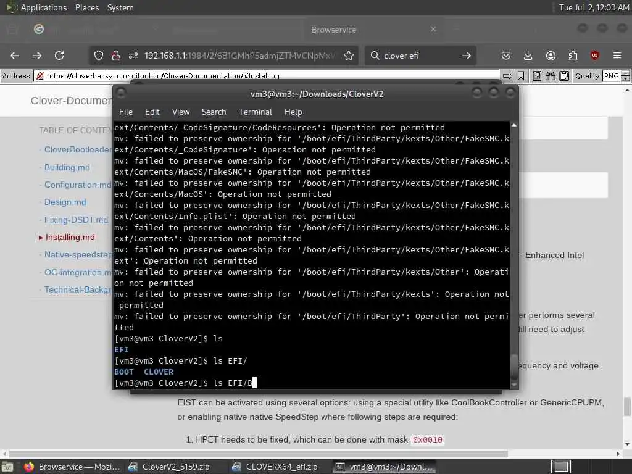The image size is (632, 474).
Task: Open Firefox account icon
Action: (x=551, y=56)
